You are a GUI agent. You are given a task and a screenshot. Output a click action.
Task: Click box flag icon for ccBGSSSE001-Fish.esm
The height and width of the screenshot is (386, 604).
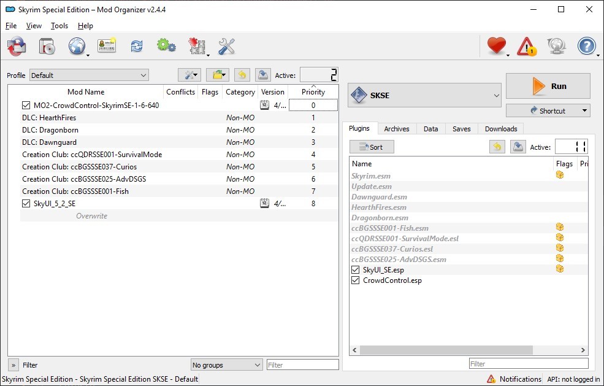560,227
